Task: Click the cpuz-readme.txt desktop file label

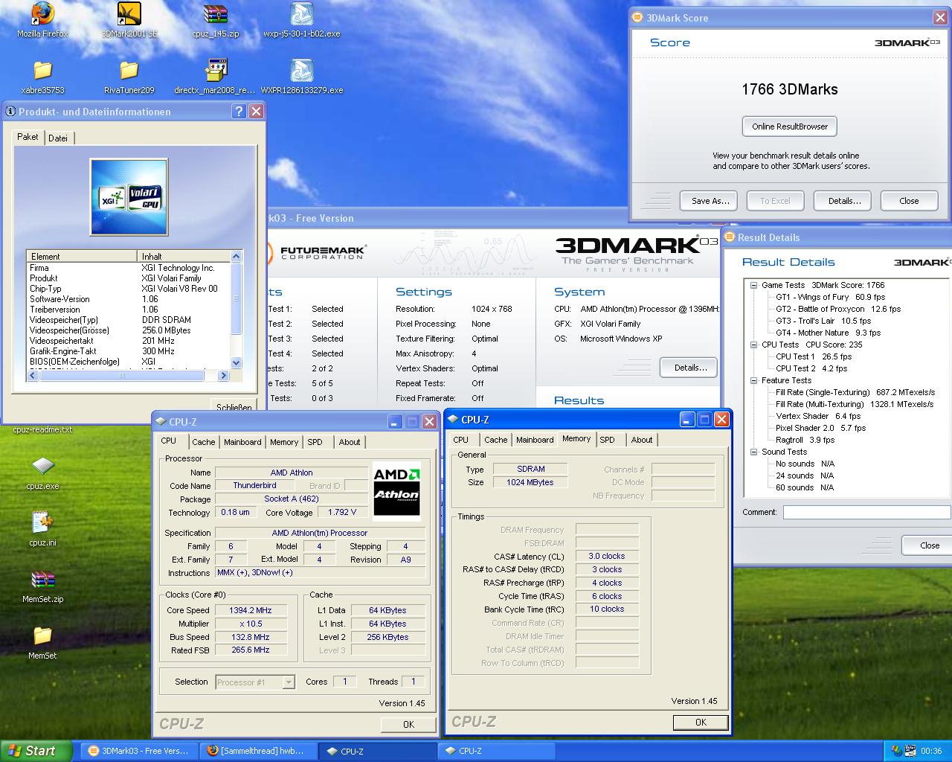Action: tap(42, 429)
